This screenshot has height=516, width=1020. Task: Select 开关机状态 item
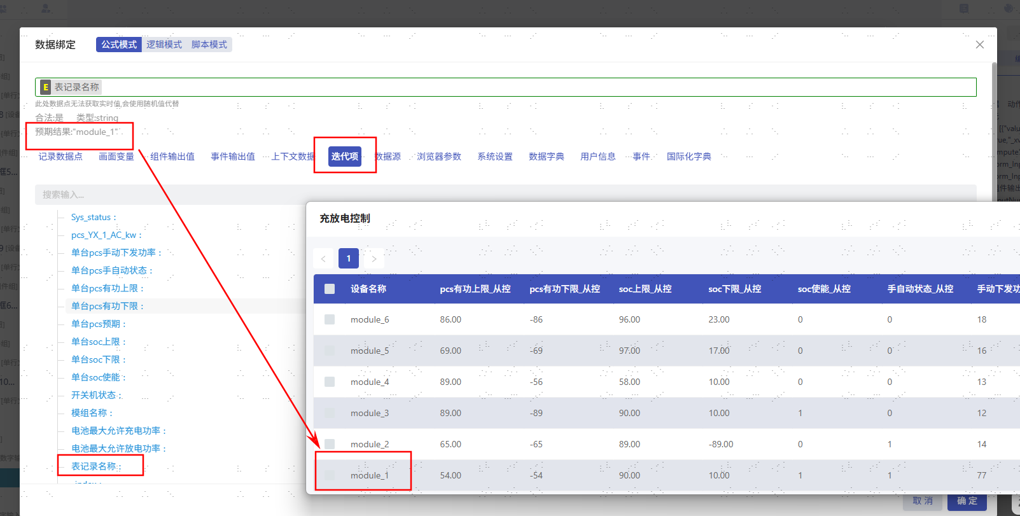pyautogui.click(x=96, y=395)
